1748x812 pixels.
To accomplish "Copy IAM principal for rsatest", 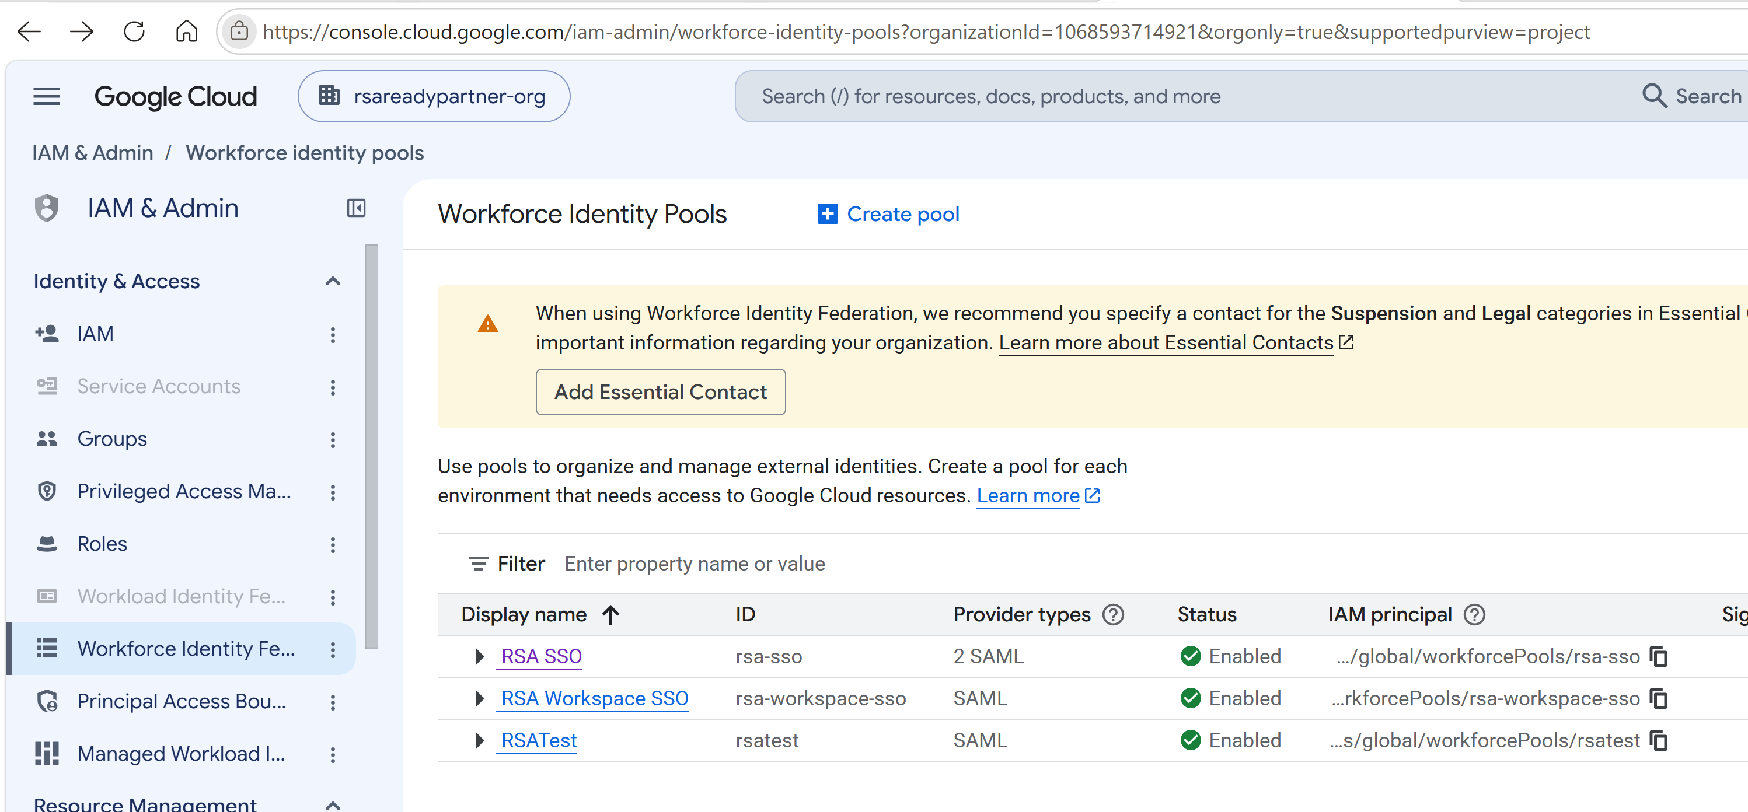I will 1659,740.
